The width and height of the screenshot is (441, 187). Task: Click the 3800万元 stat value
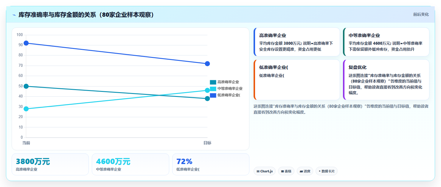coord(33,162)
